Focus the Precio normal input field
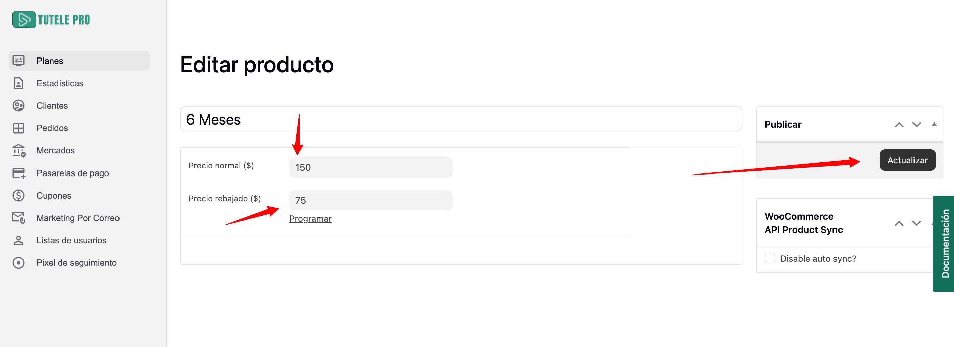This screenshot has width=954, height=347. [x=370, y=167]
